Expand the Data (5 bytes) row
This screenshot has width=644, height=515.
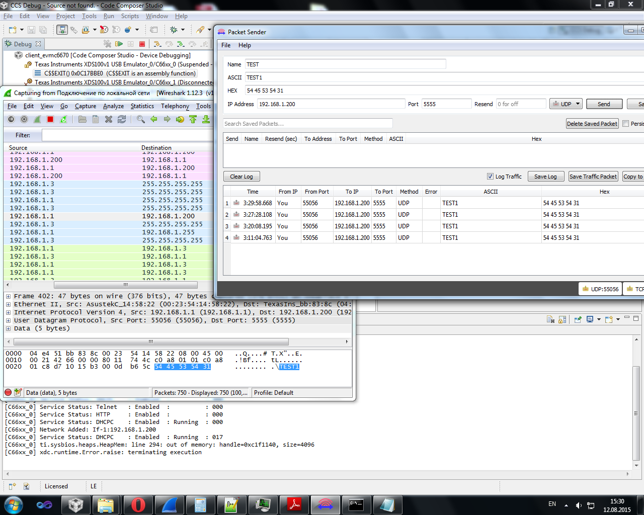[8, 328]
